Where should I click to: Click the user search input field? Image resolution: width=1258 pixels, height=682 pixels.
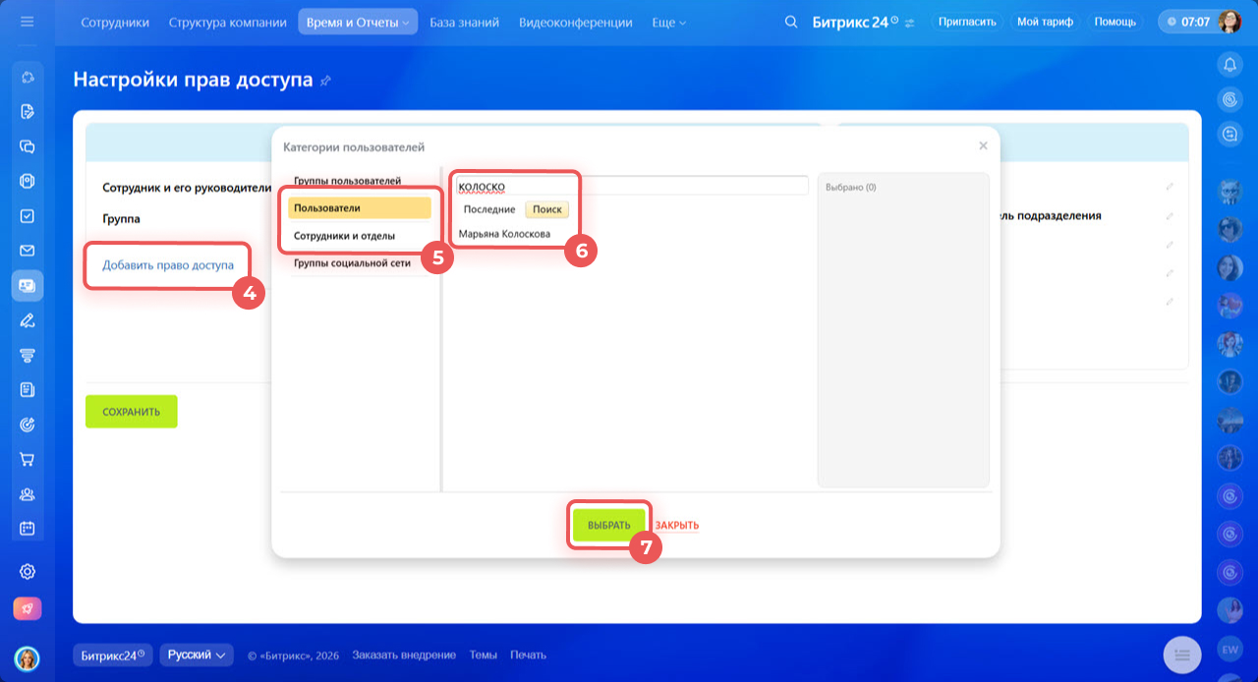tap(631, 186)
